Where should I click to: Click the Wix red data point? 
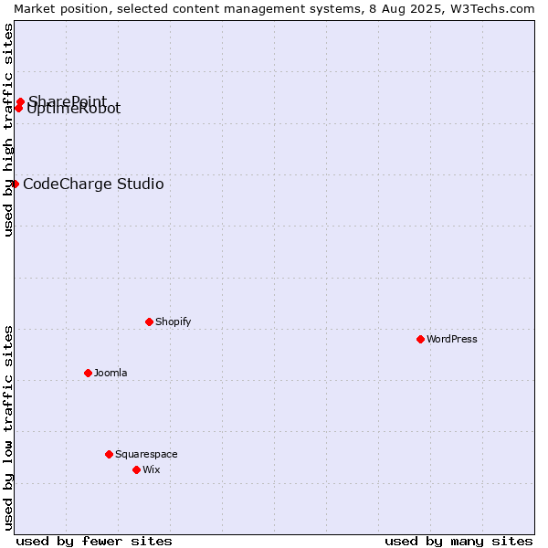tap(137, 469)
